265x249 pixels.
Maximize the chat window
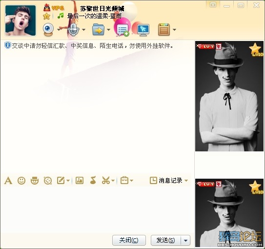coord(241,5)
